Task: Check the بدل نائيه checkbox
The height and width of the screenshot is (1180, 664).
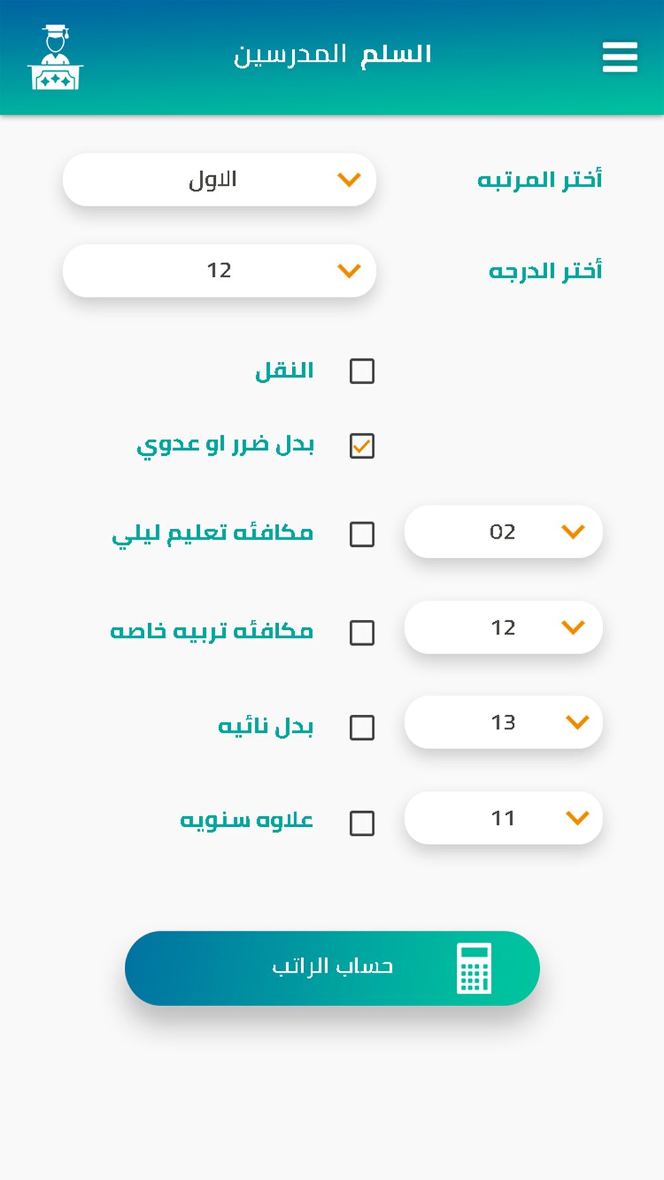Action: pos(362,727)
